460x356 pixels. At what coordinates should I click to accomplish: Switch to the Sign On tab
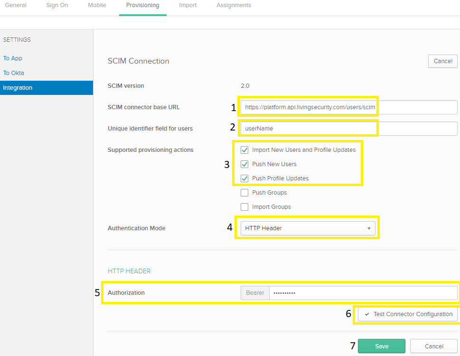pyautogui.click(x=57, y=5)
